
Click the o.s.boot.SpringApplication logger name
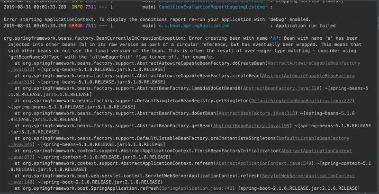[x=194, y=26]
